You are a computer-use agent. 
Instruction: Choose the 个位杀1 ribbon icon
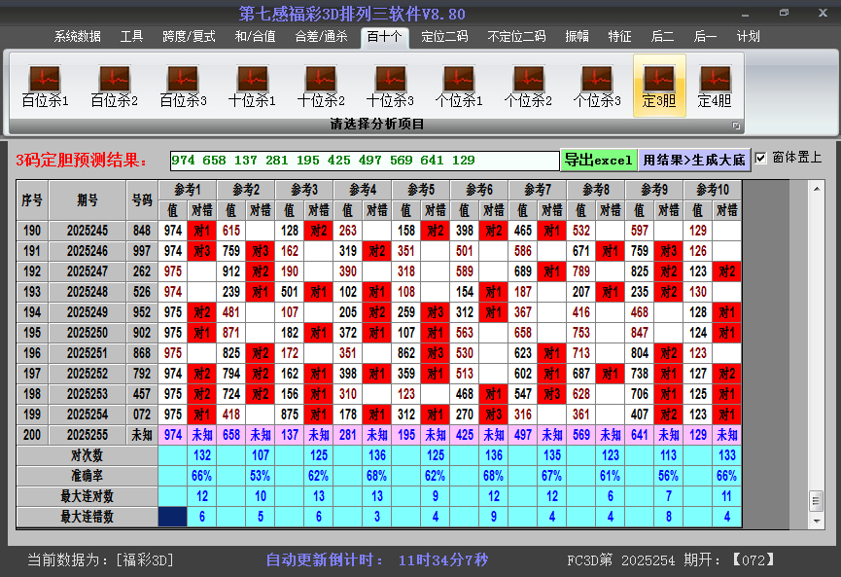(459, 86)
